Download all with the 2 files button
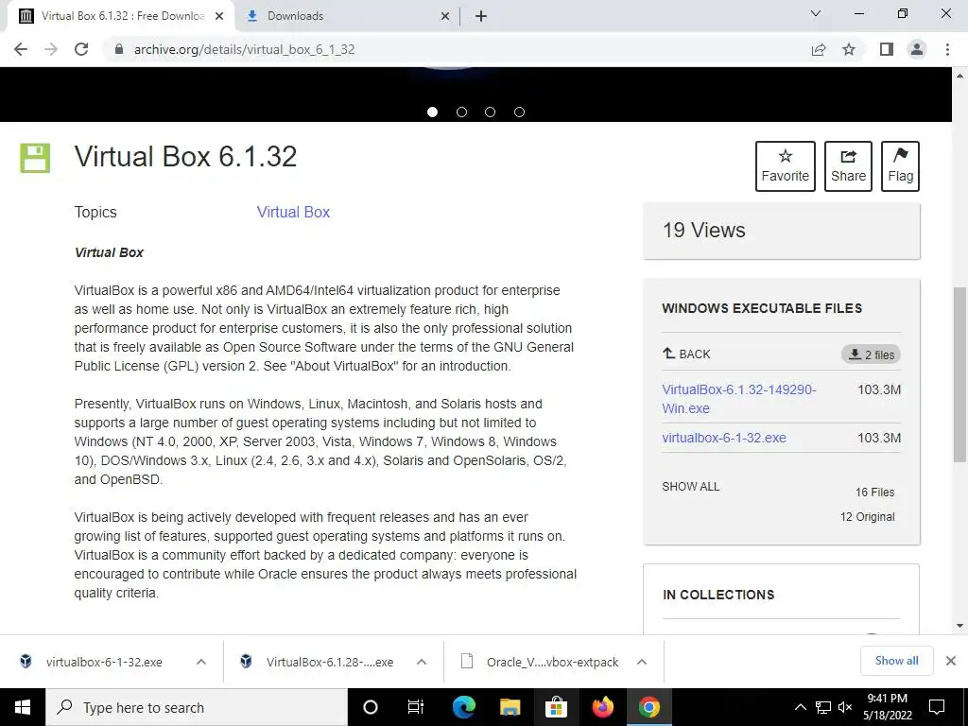This screenshot has width=968, height=726. pyautogui.click(x=871, y=354)
